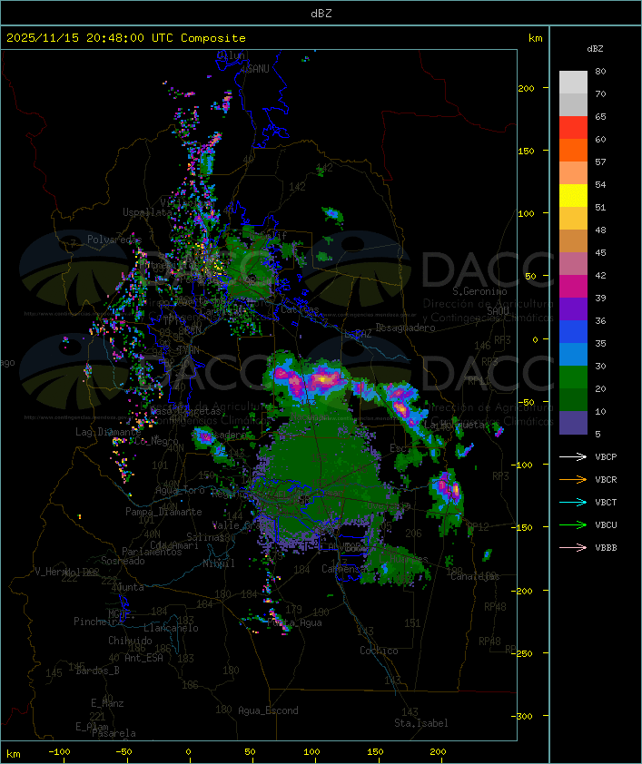
Task: Click the Punta_Agua map label
Action: click(294, 622)
